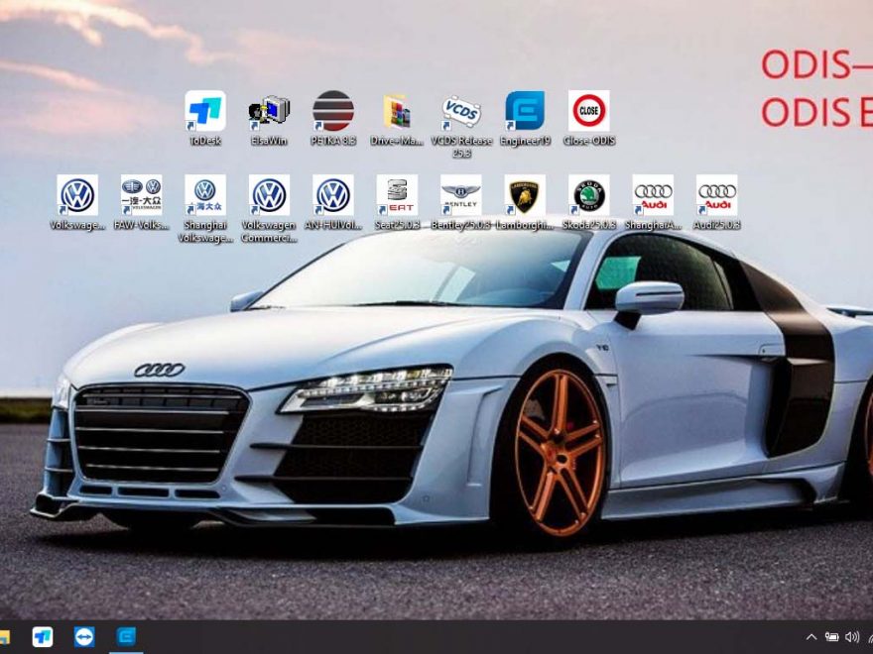Open the first Volkswagen ODIS shortcut

click(77, 196)
